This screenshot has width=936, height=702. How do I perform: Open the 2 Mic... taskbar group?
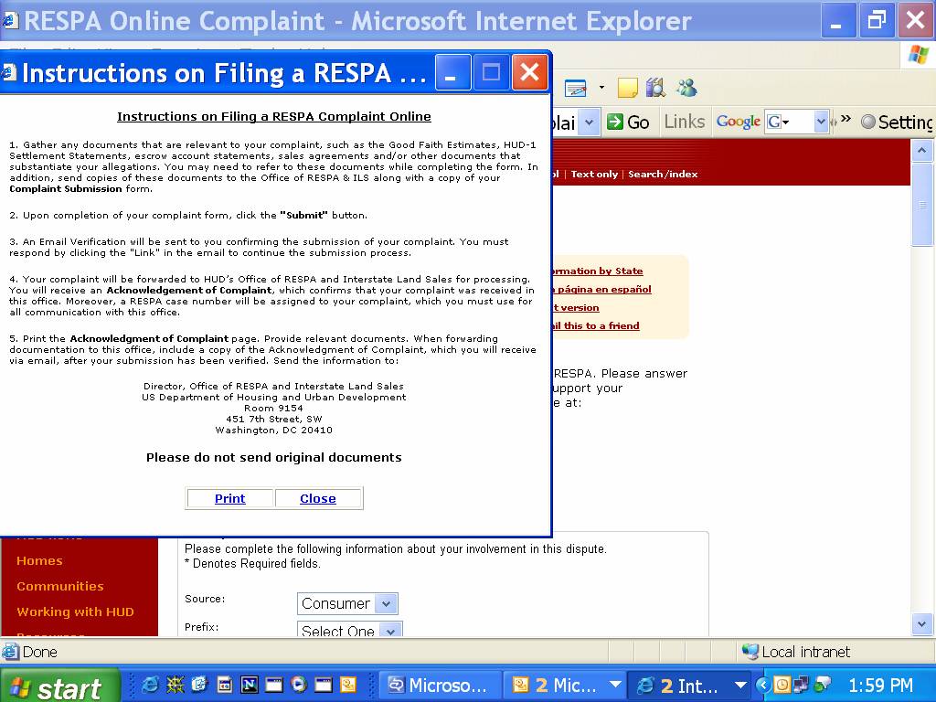[564, 686]
